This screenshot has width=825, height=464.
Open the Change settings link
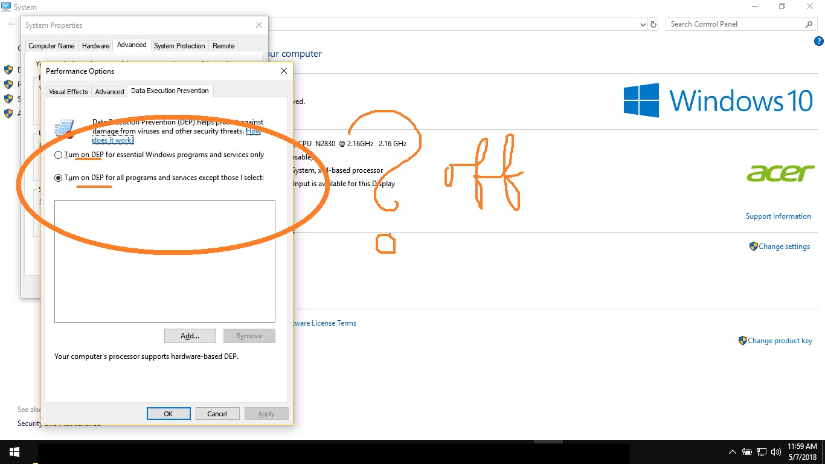pyautogui.click(x=784, y=246)
